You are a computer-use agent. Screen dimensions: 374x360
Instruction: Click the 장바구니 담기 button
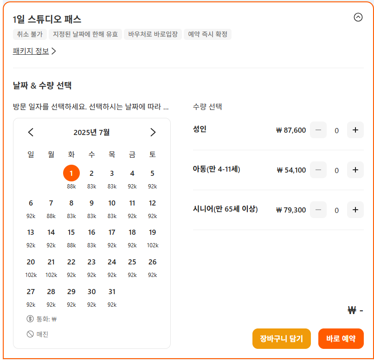[x=282, y=339]
